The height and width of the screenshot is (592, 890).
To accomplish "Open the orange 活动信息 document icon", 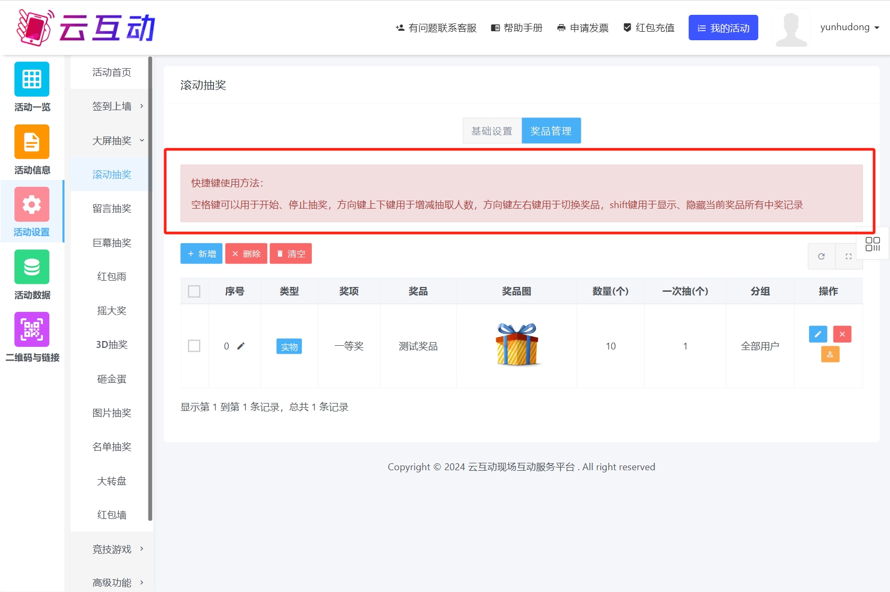I will (32, 142).
